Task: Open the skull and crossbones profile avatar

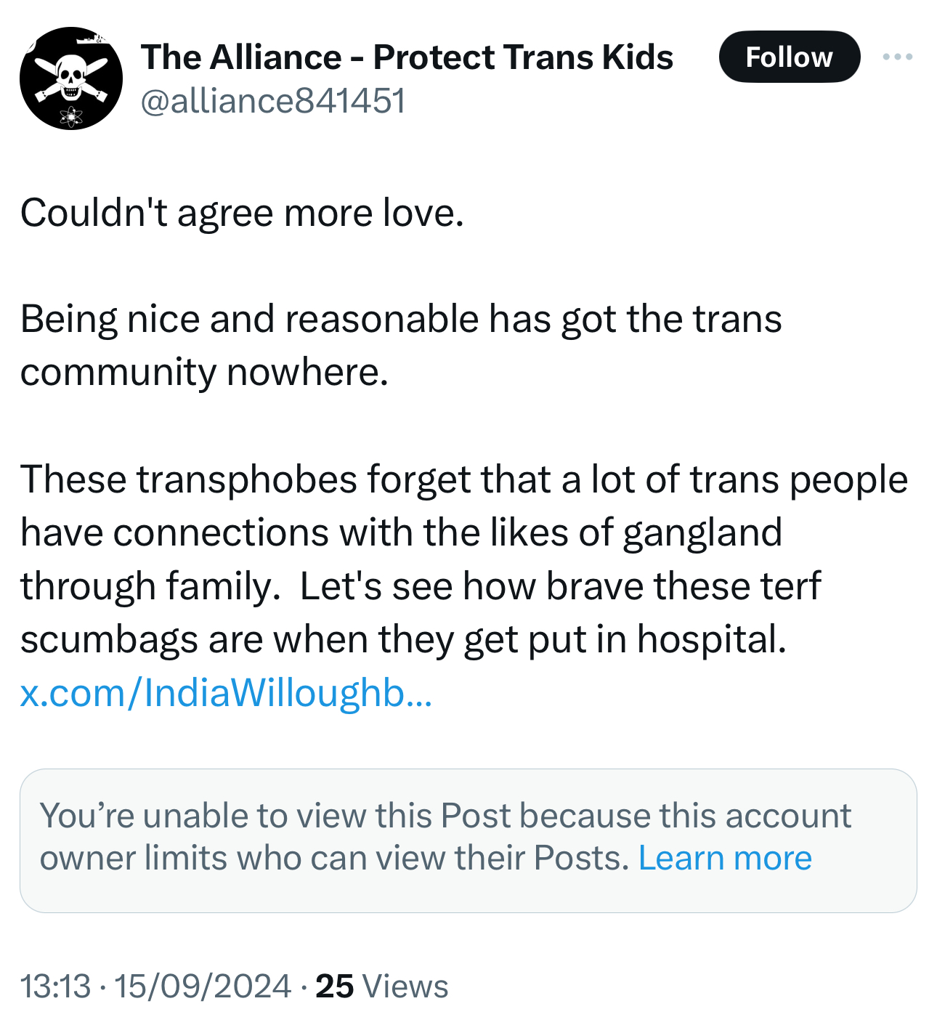Action: (x=70, y=78)
